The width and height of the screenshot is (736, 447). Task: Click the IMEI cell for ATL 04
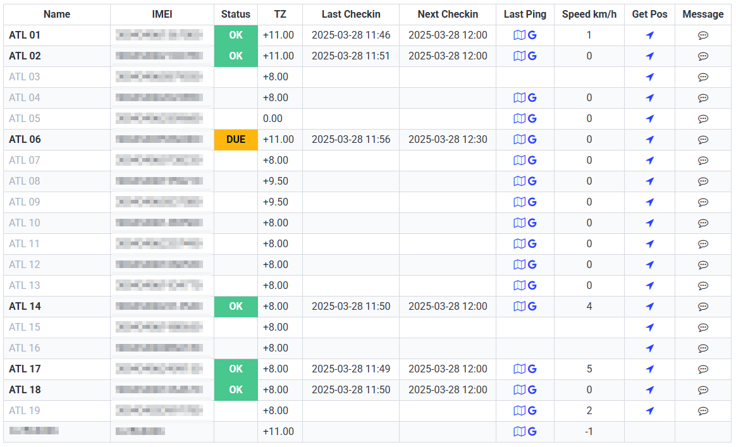coord(161,97)
